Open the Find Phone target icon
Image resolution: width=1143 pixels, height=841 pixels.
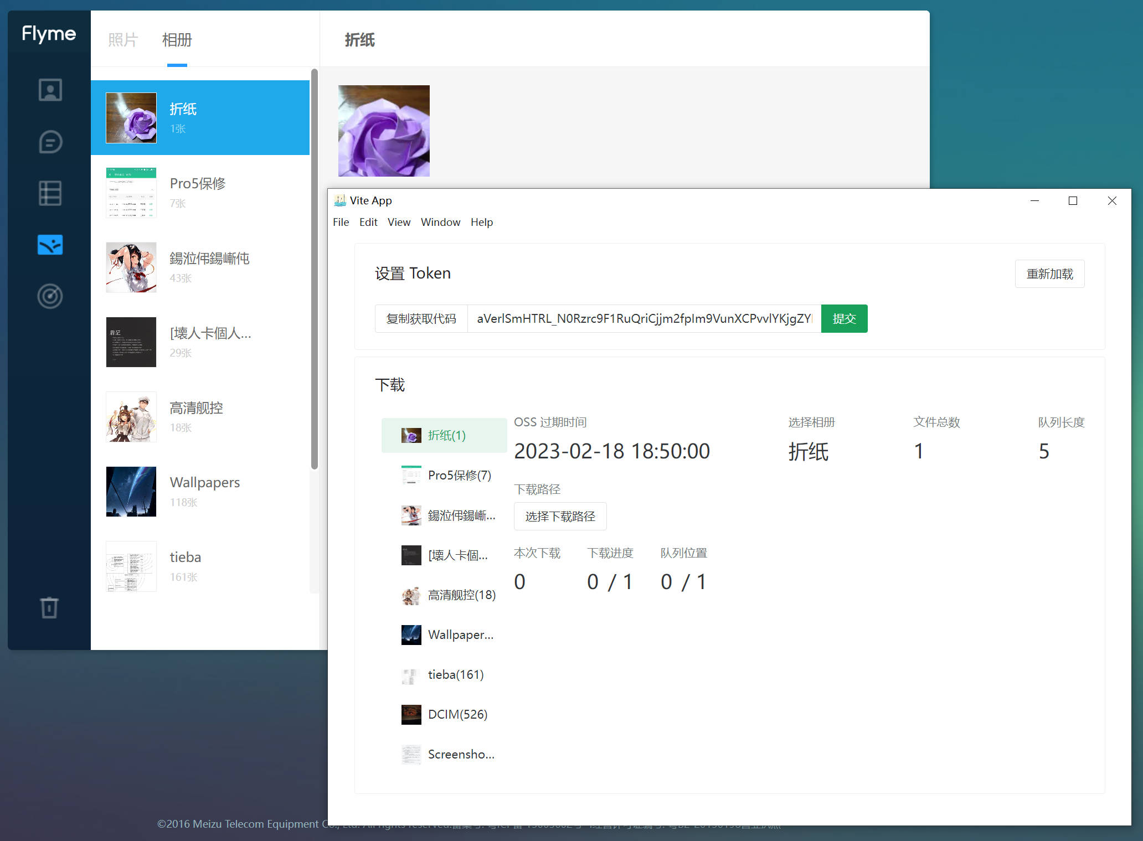point(50,296)
